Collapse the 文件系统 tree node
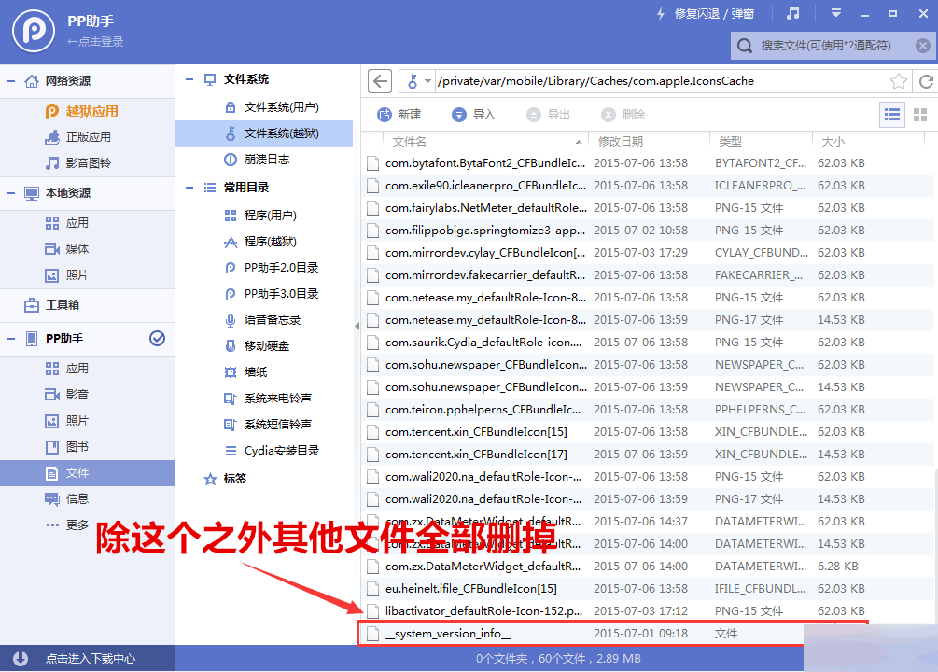938x672 pixels. coord(189,79)
